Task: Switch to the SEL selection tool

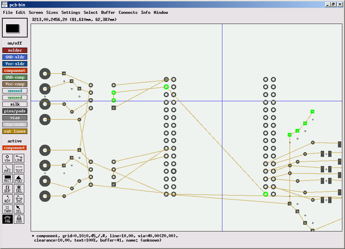Action: pyautogui.click(x=19, y=209)
